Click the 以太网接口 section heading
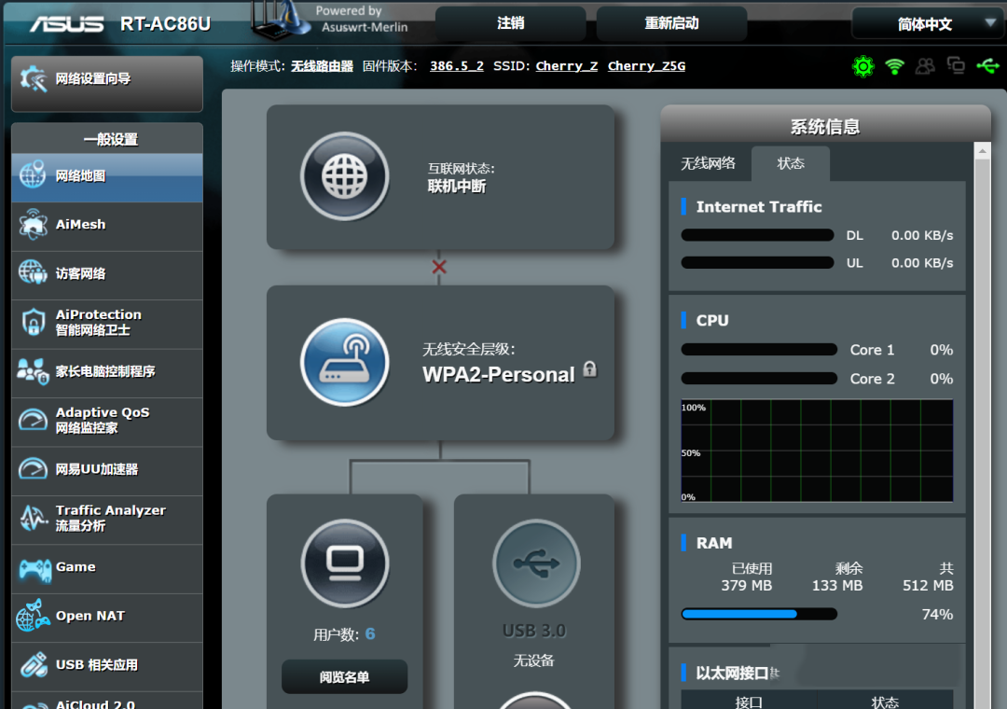The image size is (1007, 709). [x=732, y=673]
